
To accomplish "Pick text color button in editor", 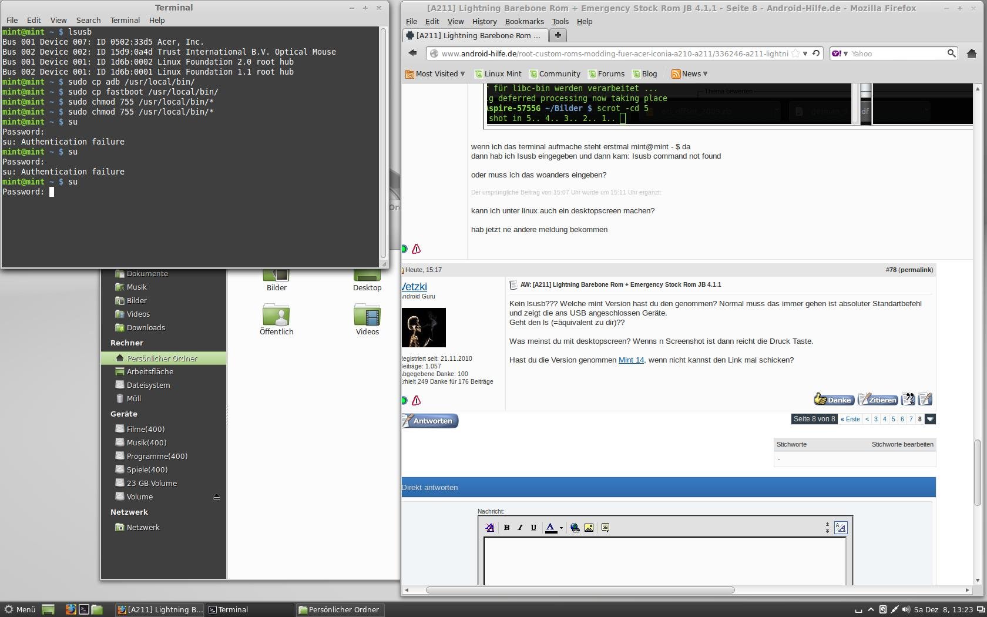I will [x=550, y=528].
